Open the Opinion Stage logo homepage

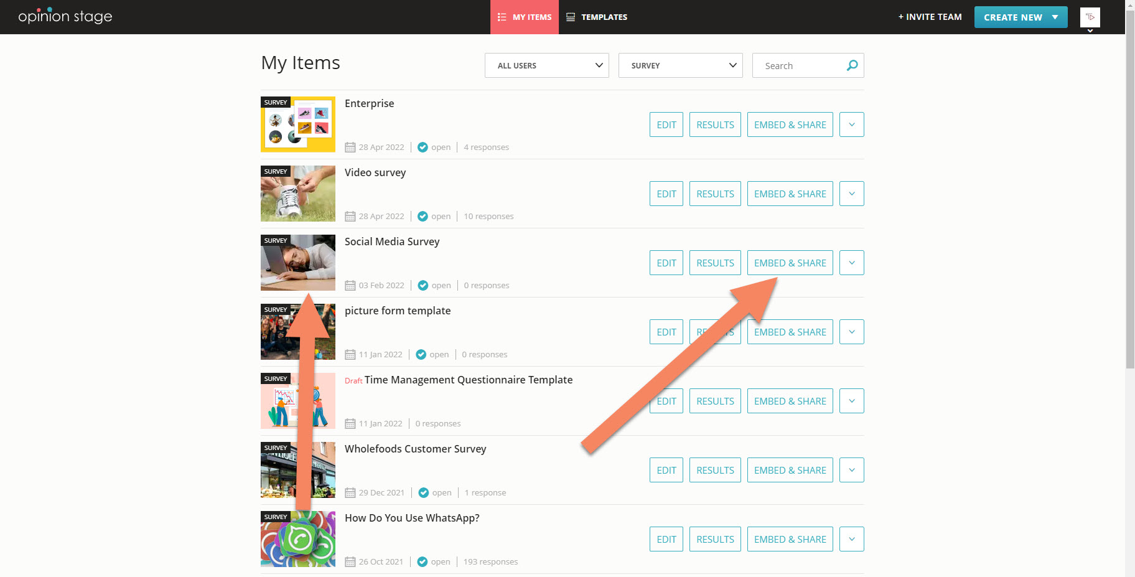pyautogui.click(x=65, y=16)
